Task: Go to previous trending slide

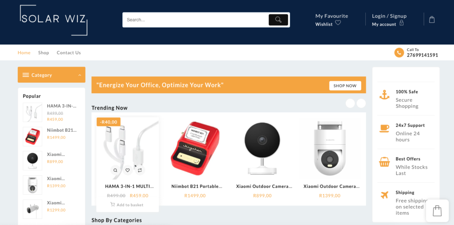Action: [x=350, y=103]
